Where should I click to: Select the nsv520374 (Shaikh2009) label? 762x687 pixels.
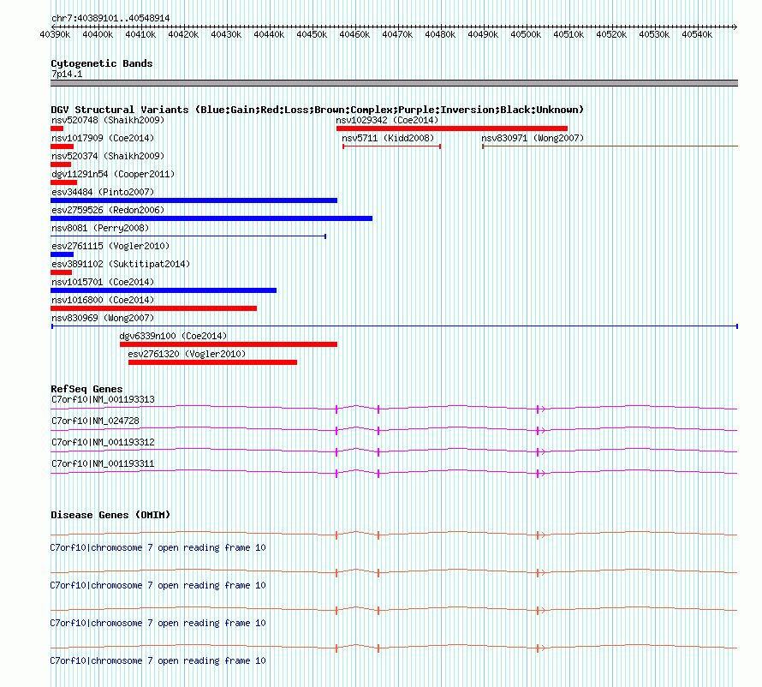tap(108, 156)
